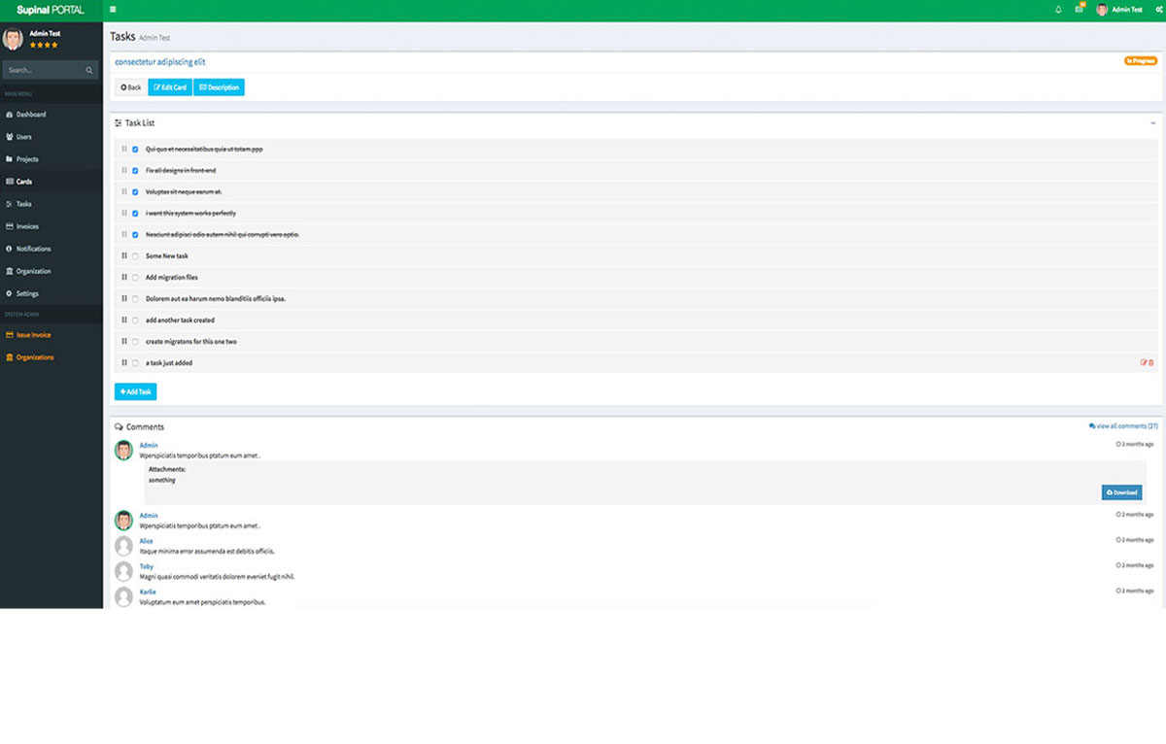This screenshot has width=1166, height=744.
Task: Click the Add Task button
Action: [135, 391]
